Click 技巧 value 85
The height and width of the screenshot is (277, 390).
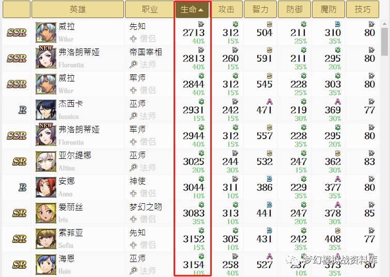click(369, 214)
